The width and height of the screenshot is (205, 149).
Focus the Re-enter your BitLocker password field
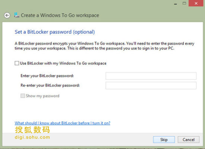pos(151,85)
